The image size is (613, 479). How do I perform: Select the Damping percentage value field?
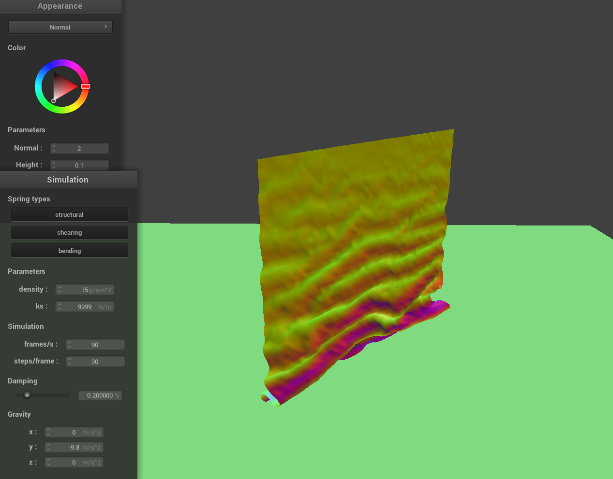coord(100,395)
